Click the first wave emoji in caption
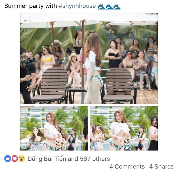Viewport: 178px width, 173px height. [101, 6]
